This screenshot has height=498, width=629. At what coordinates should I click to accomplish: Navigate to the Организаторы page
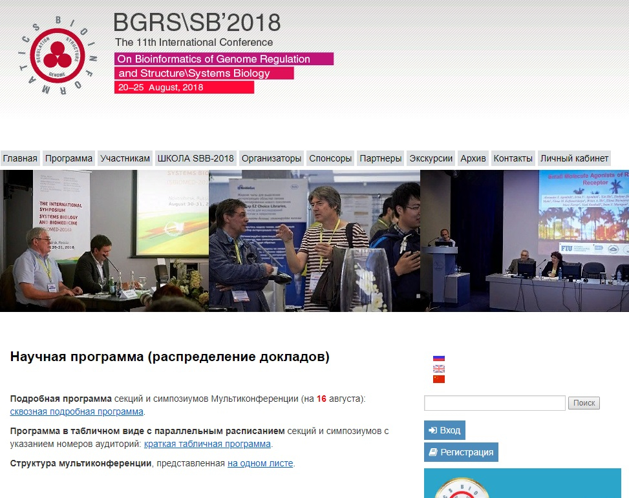pos(272,158)
